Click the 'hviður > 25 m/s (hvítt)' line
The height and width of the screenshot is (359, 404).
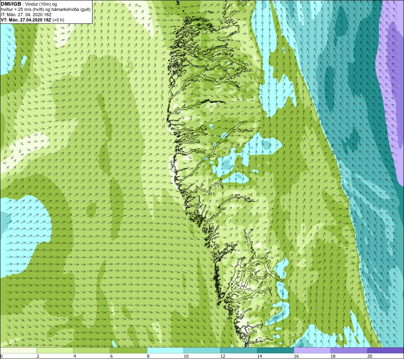tap(22, 10)
